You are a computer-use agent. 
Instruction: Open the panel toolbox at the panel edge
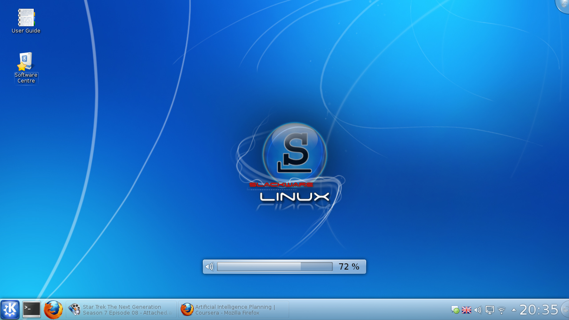(x=565, y=310)
